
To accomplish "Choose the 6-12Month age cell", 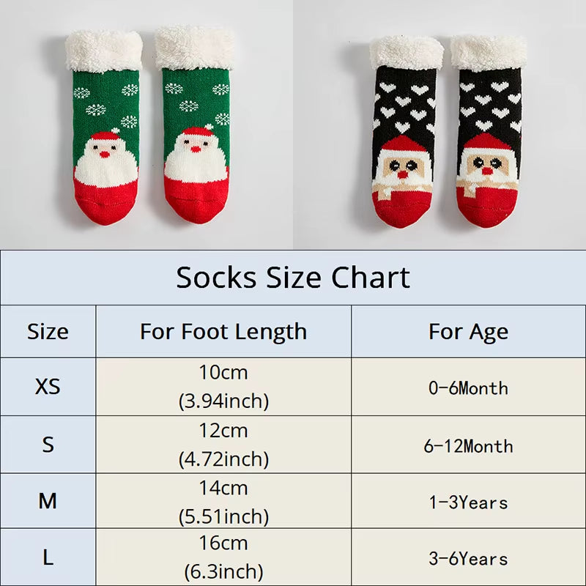I will pos(468,445).
